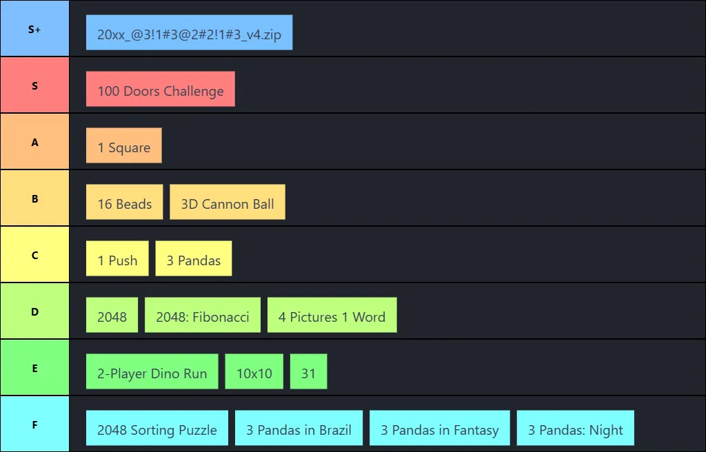Click the 31 tile
The width and height of the screenshot is (706, 452).
point(308,371)
